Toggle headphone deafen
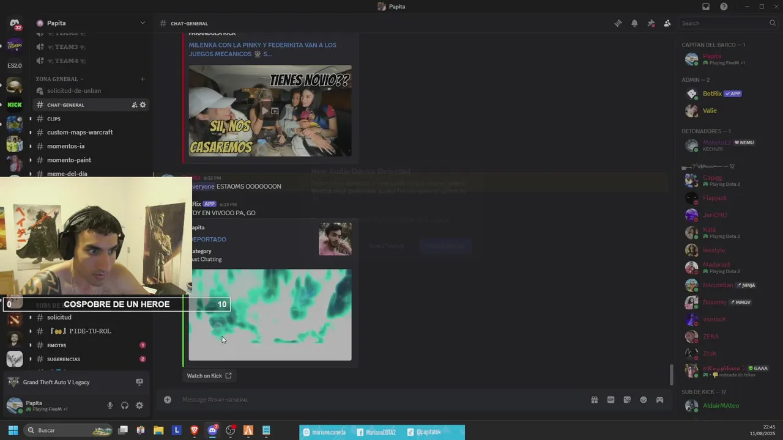 [125, 405]
